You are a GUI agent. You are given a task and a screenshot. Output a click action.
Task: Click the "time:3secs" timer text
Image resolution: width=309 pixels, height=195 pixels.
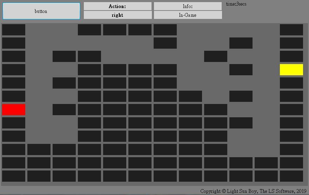pos(236,4)
